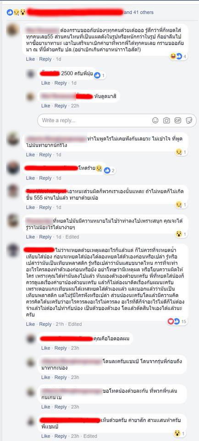The width and height of the screenshot is (199, 441).
Task: Click inside the 'Write a reply...' field
Action: [95, 120]
